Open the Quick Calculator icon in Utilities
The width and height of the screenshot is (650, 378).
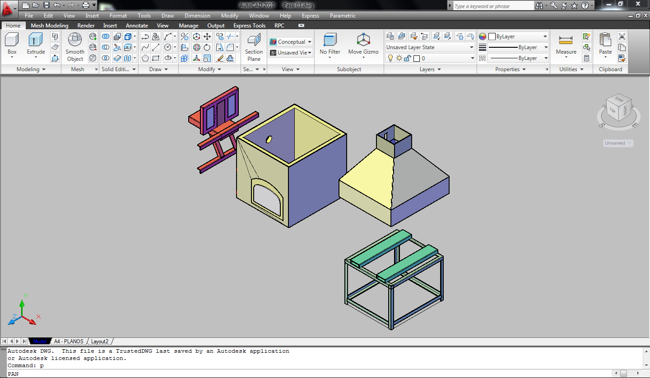click(x=586, y=58)
